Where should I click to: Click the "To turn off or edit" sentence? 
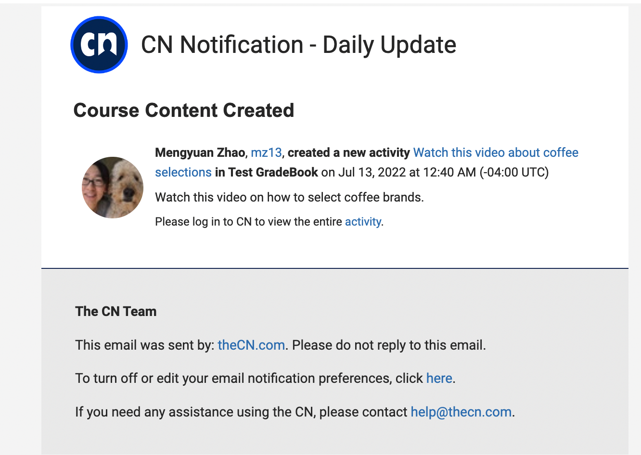265,379
